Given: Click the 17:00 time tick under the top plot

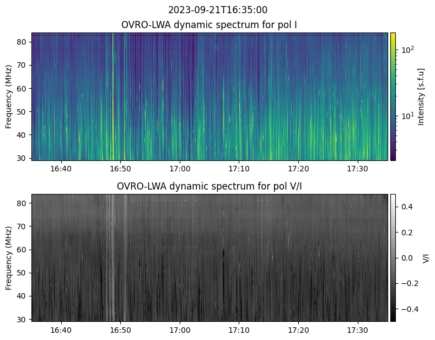Looking at the screenshot, I should [x=180, y=168].
